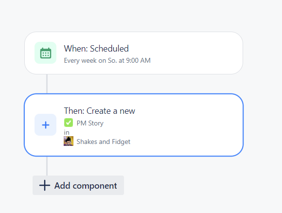Click the connector line between trigger and action
Image resolution: width=282 pixels, height=213 pixels.
47,84
